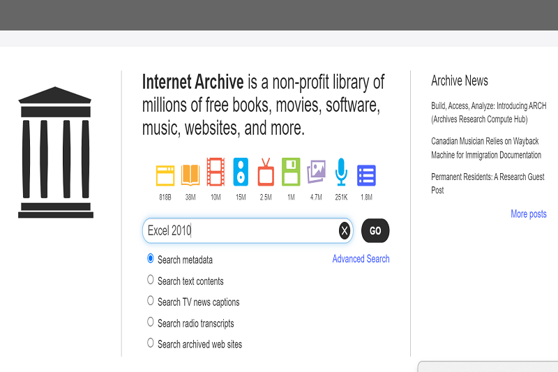Screen dimensions: 558x372
Task: Open the Advanced Search link
Action: tap(361, 259)
